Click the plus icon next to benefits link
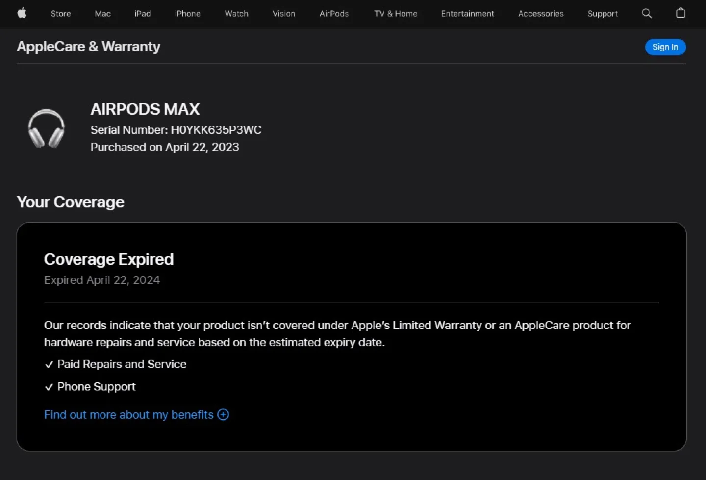The image size is (706, 480). [x=223, y=415]
